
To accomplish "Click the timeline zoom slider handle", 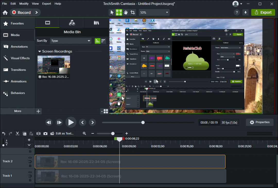I will (x=113, y=133).
